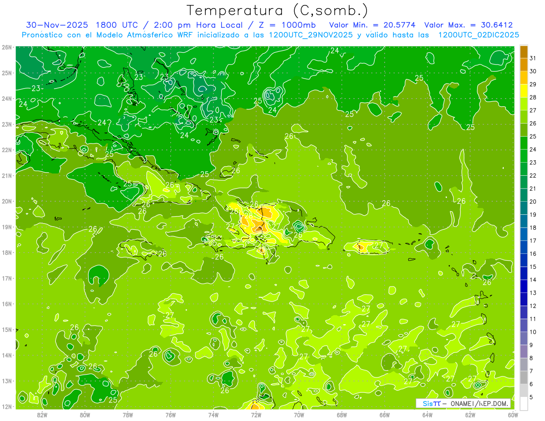This screenshot has height=421, width=545.
Task: Click the '80W' longitude axis label
Action: pyautogui.click(x=85, y=414)
